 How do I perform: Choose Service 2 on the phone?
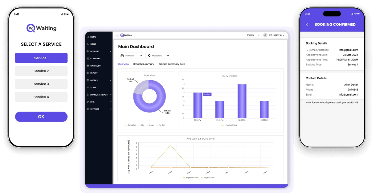[x=41, y=71]
